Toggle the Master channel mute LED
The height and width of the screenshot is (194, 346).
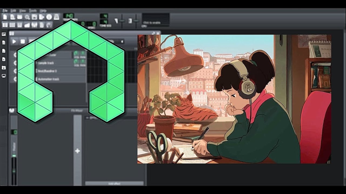[14, 156]
